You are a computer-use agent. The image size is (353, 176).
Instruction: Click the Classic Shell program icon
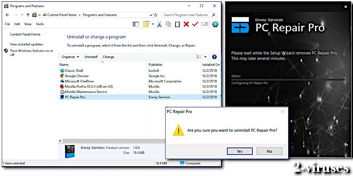(x=62, y=70)
